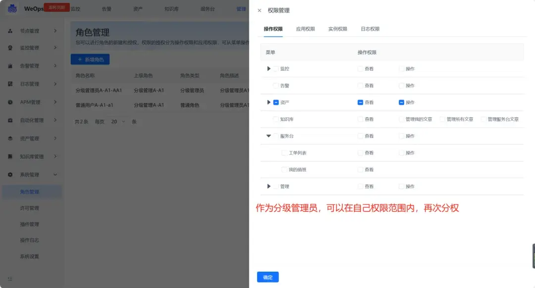Collapse the 服务台 row triangle

tap(269, 136)
